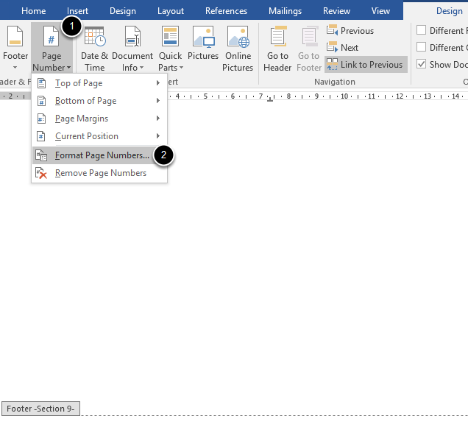
Task: Click the Current Position menu icon
Action: [41, 136]
